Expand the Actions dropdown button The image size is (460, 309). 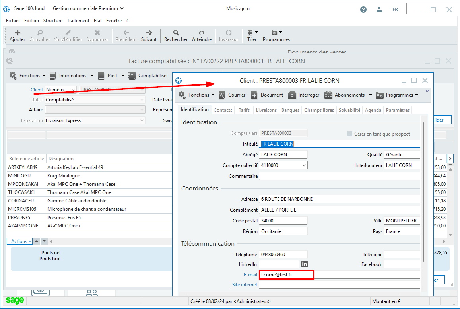click(x=19, y=241)
